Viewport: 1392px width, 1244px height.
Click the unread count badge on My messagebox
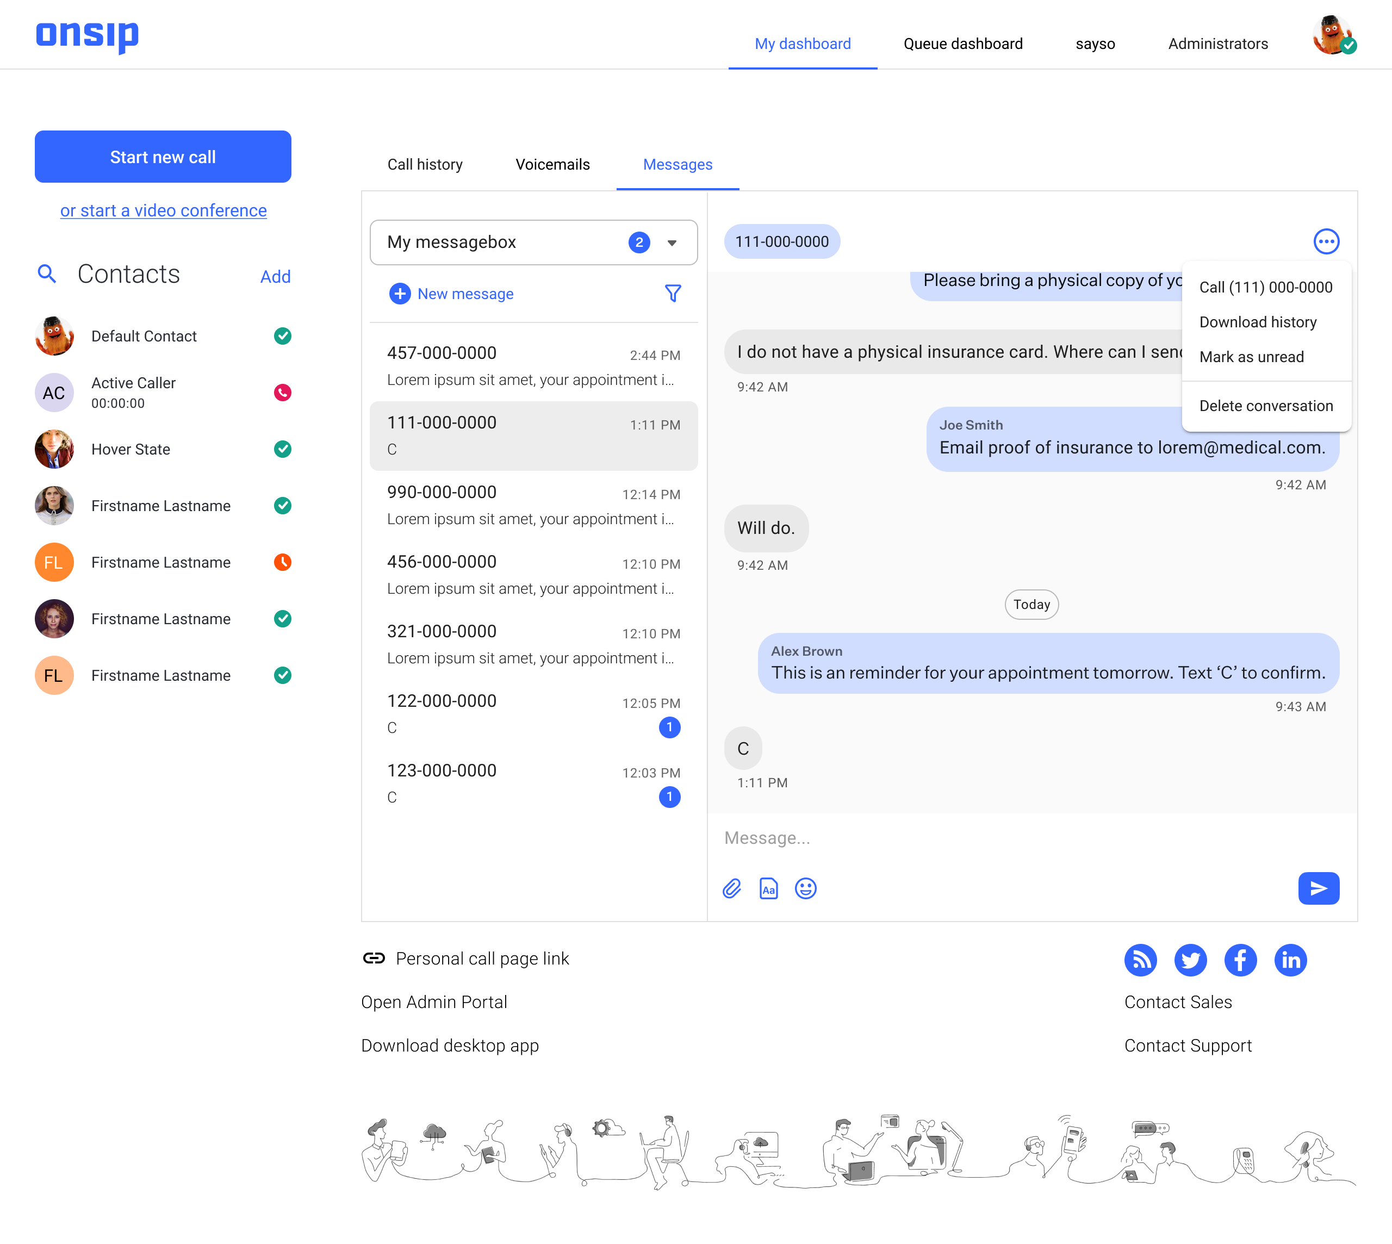pyautogui.click(x=638, y=242)
